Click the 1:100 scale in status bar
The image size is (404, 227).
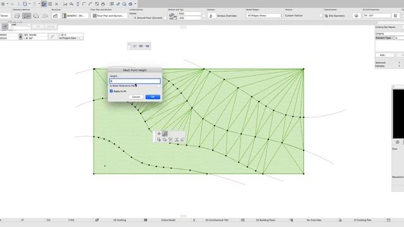71,220
